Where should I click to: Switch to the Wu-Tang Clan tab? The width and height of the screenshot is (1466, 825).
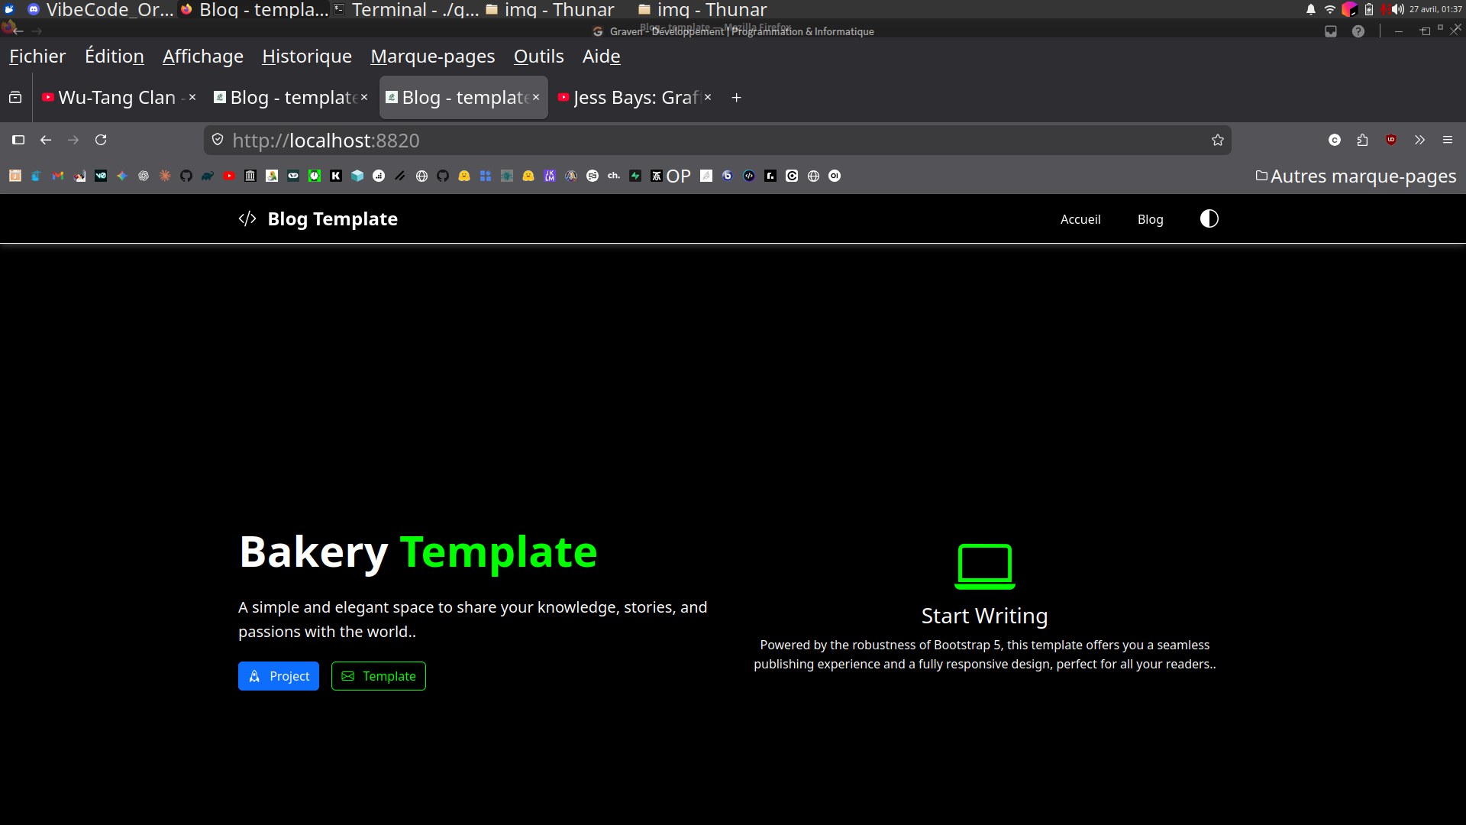(116, 98)
